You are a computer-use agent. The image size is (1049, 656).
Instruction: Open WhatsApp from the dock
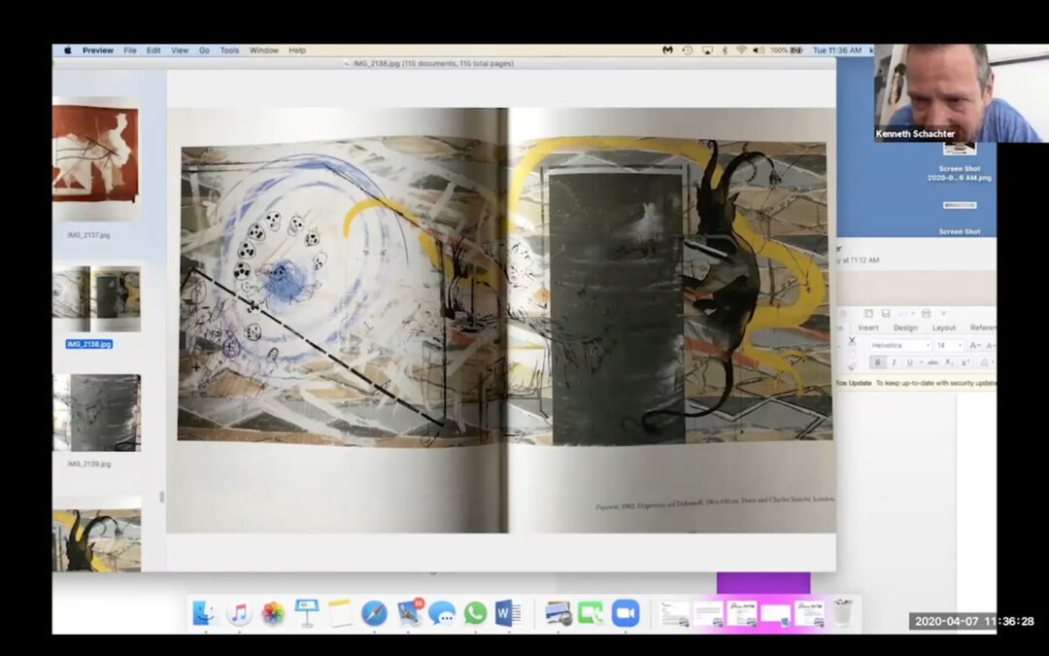click(x=475, y=613)
